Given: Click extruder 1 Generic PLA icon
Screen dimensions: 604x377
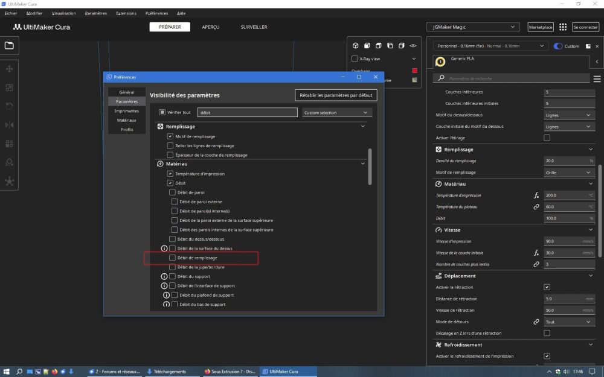Looking at the screenshot, I should pos(440,62).
